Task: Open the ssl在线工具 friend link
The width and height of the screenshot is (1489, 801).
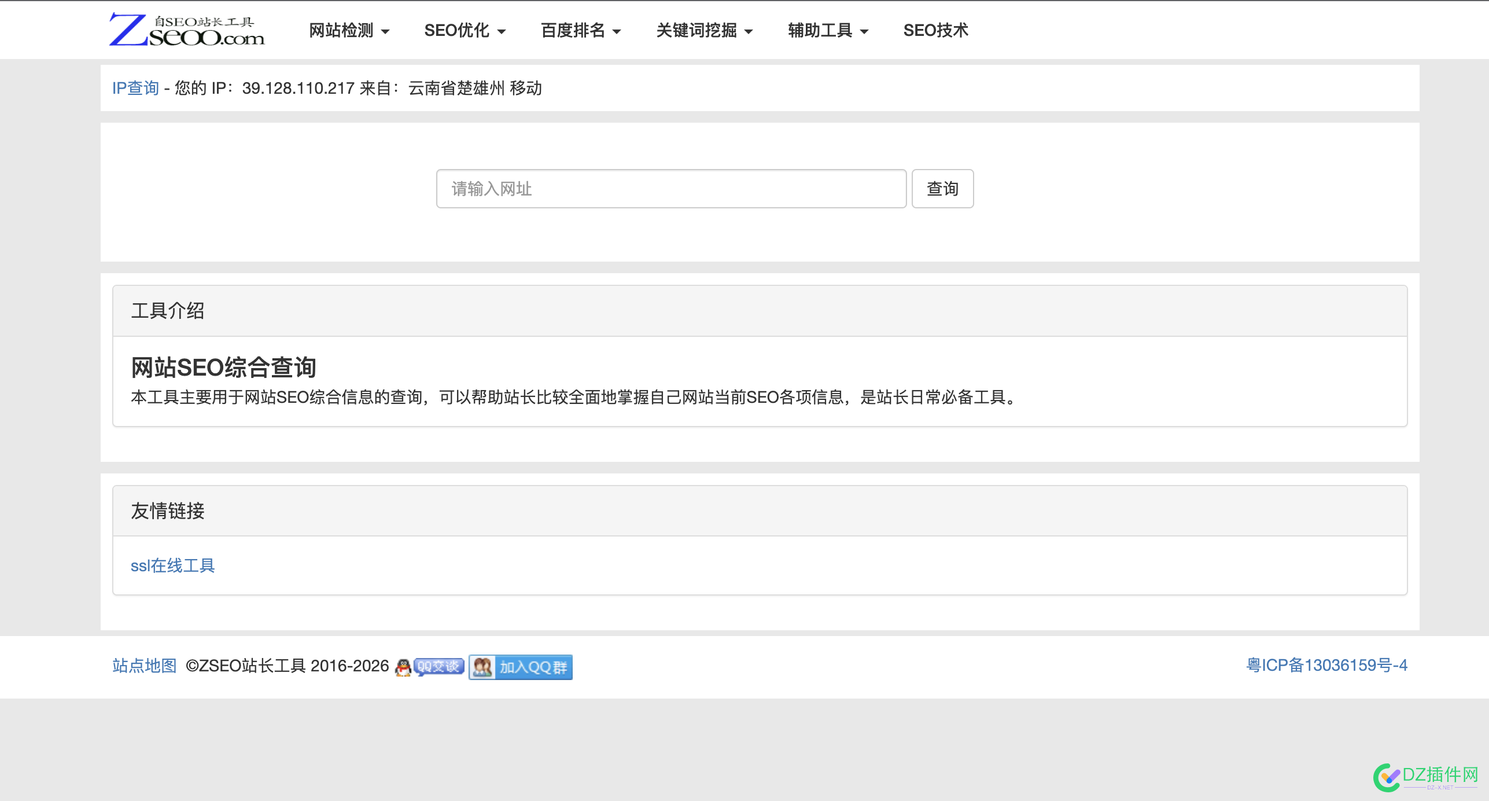Action: point(172,565)
